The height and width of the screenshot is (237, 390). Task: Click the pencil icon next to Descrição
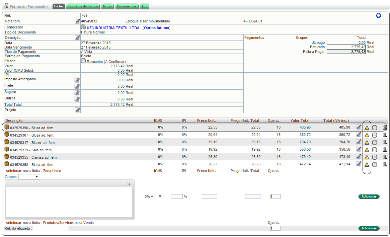coord(77,37)
